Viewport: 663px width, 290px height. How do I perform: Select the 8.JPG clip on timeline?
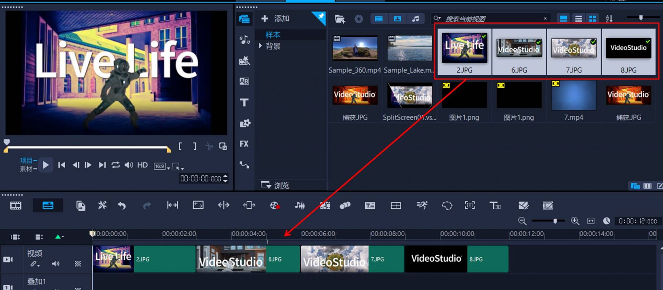pos(457,259)
